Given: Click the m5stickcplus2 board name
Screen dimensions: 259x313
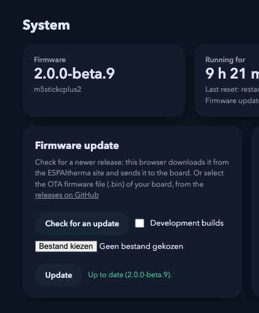Looking at the screenshot, I should [58, 89].
